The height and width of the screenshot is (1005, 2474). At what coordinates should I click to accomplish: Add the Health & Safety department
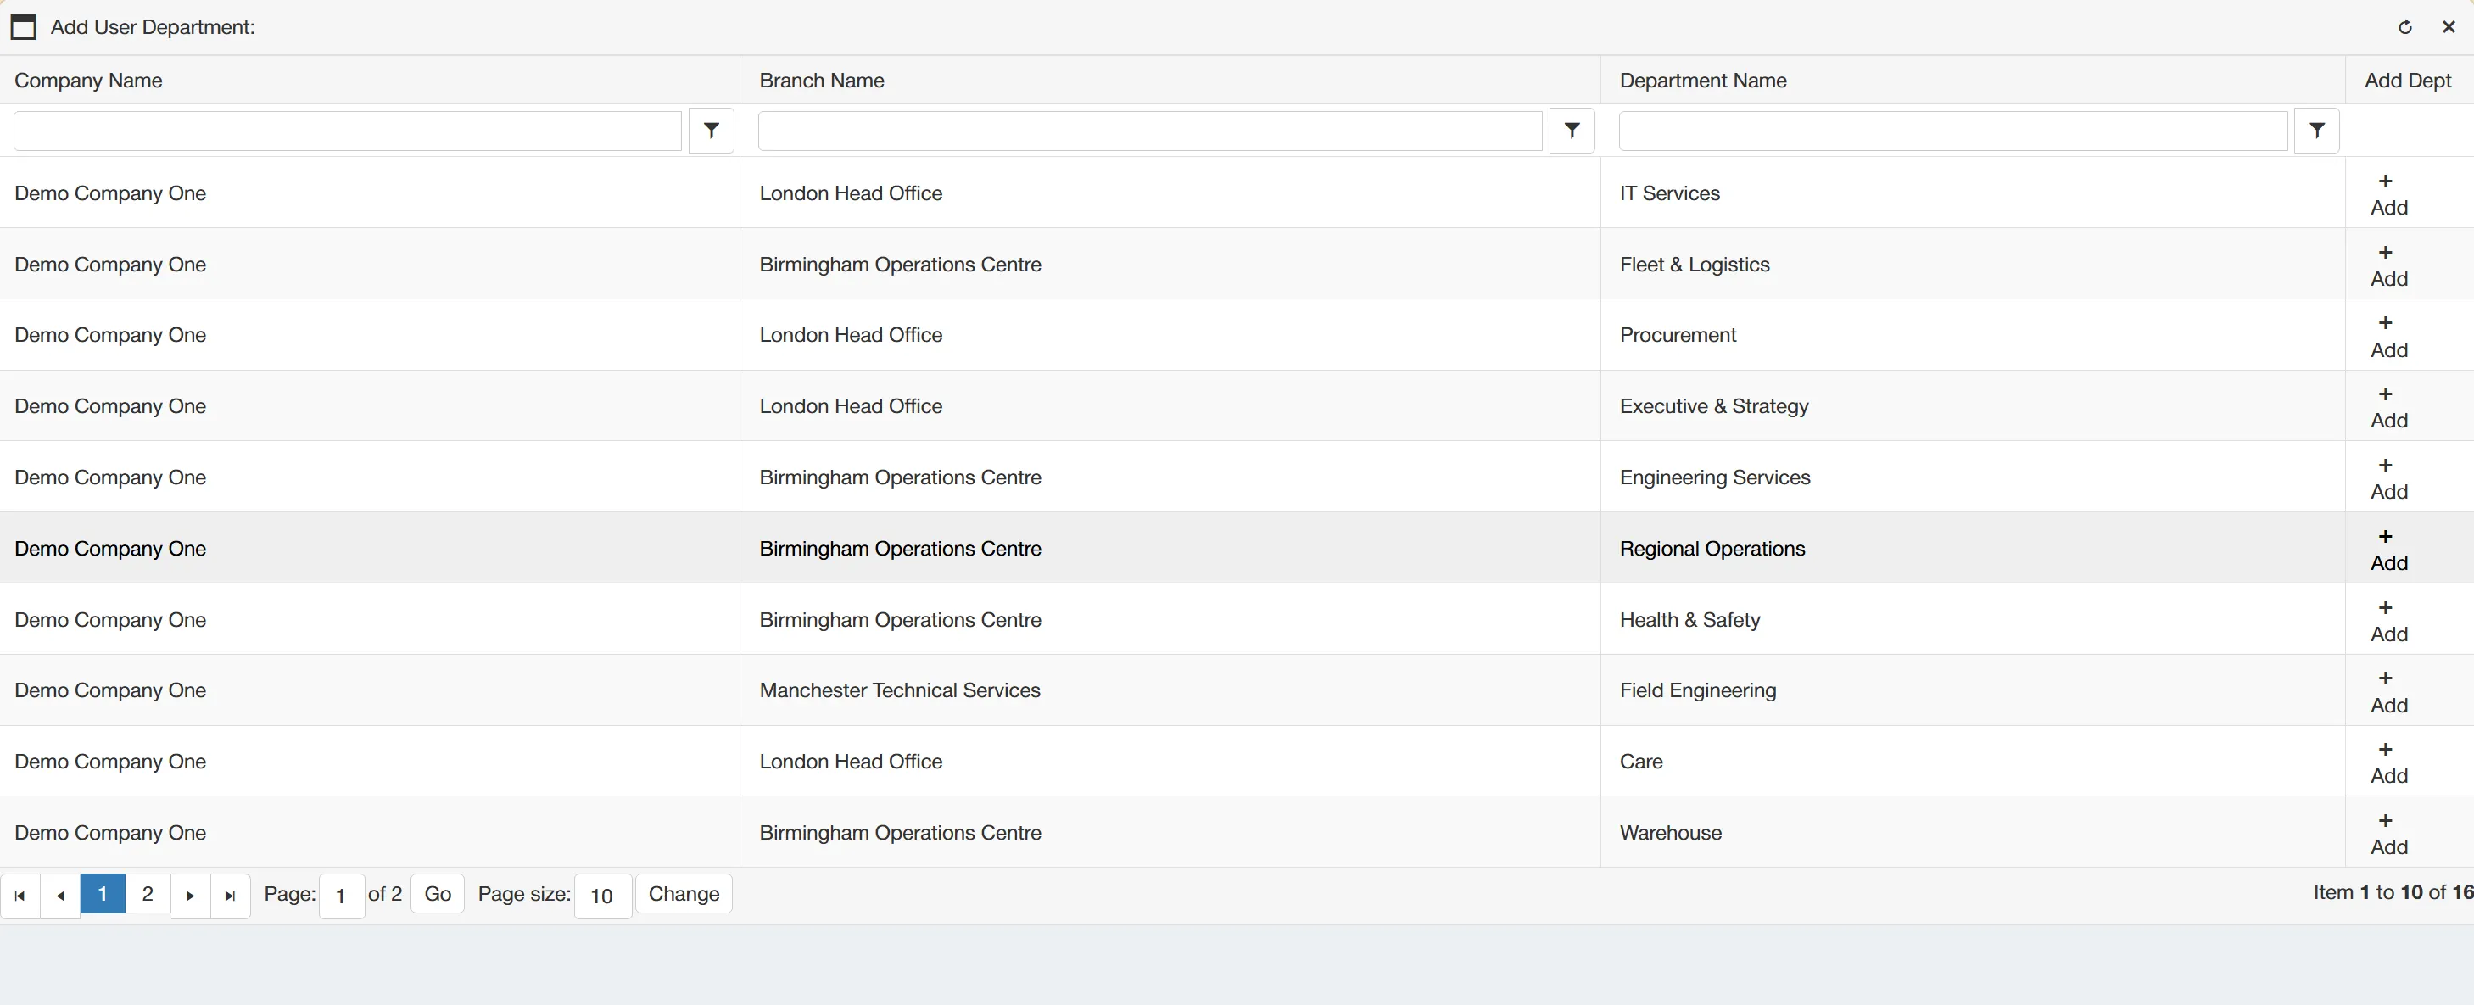coord(2387,621)
